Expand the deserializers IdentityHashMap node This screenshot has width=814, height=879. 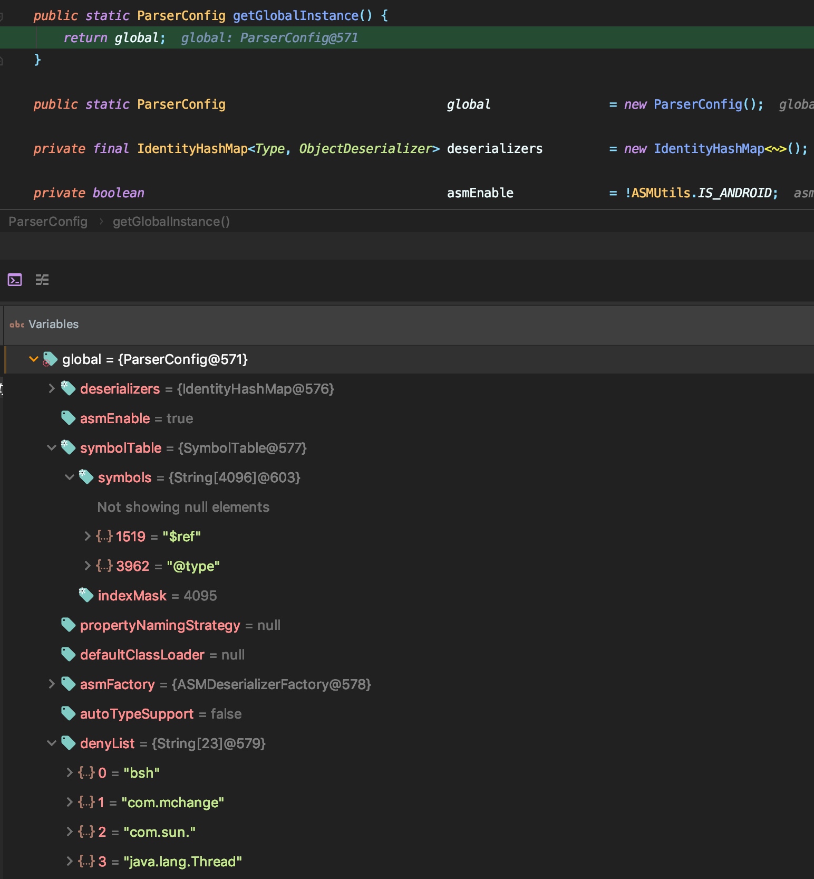(x=52, y=388)
